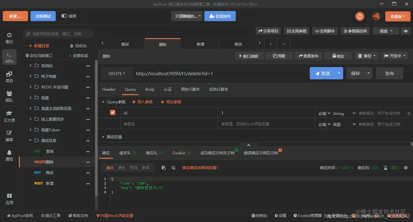Viewport: 413px width, 222px height.
Task: Open the 备份 backup dropdown
Action: (x=367, y=56)
